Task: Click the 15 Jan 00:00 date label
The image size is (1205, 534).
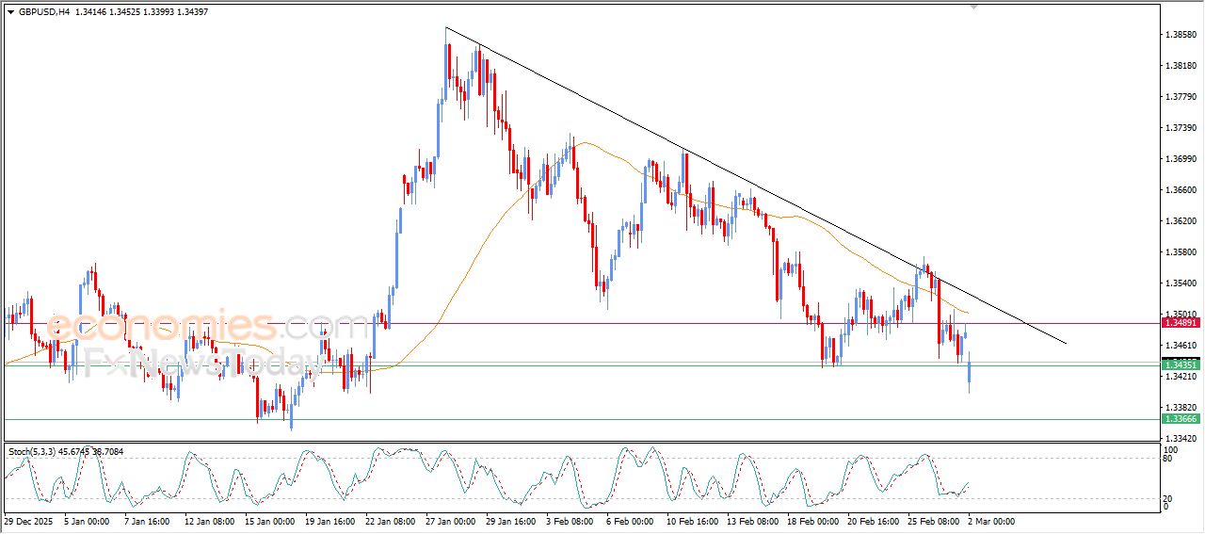Action: [268, 521]
